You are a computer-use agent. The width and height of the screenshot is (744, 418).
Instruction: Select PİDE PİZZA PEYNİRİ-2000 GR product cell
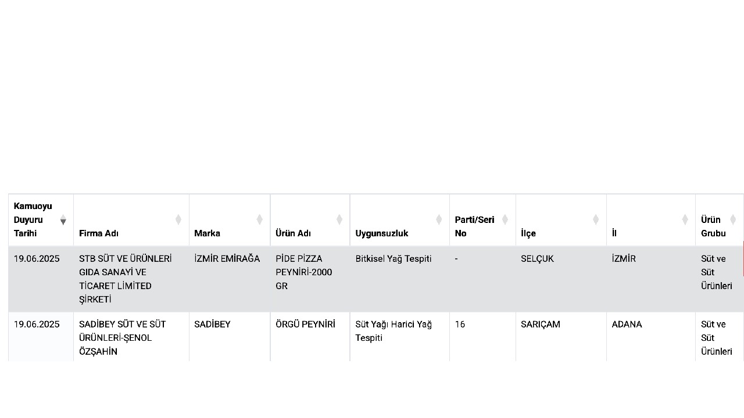click(310, 279)
